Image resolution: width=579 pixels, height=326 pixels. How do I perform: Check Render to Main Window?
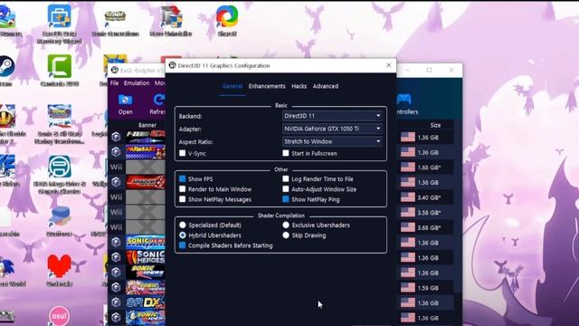tap(183, 189)
